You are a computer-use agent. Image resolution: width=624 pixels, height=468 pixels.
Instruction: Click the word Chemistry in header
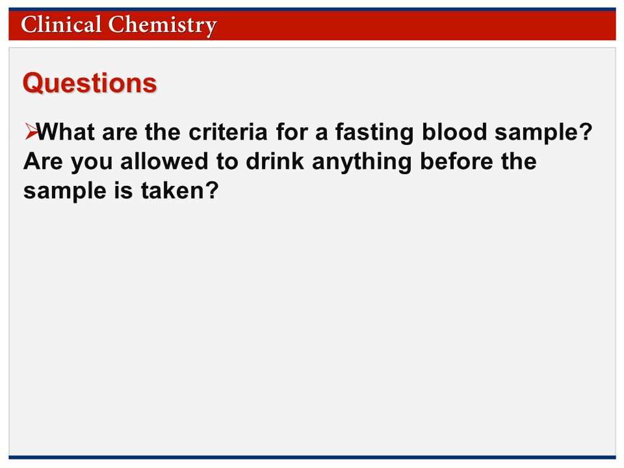point(162,25)
